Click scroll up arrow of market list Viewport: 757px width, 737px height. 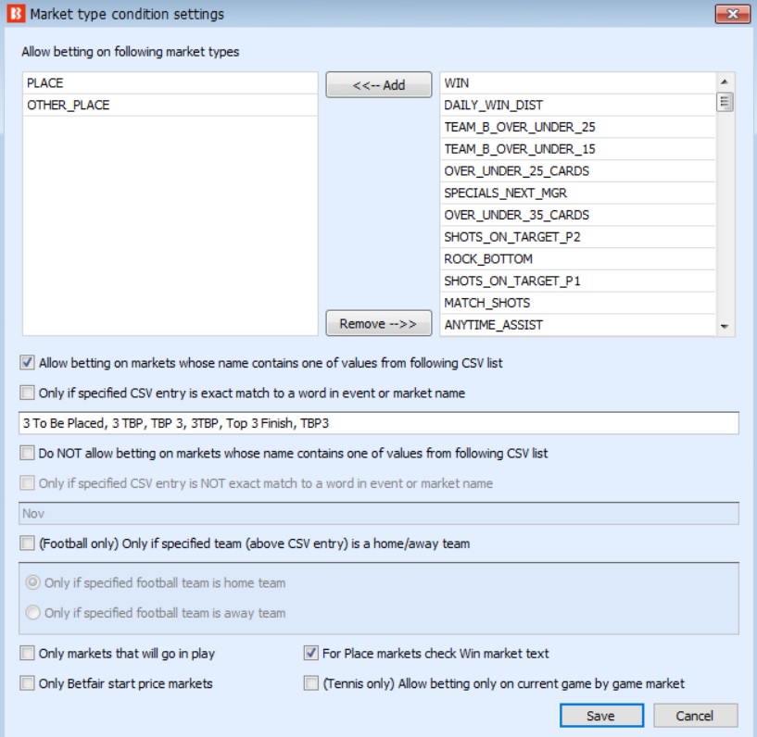coord(725,81)
